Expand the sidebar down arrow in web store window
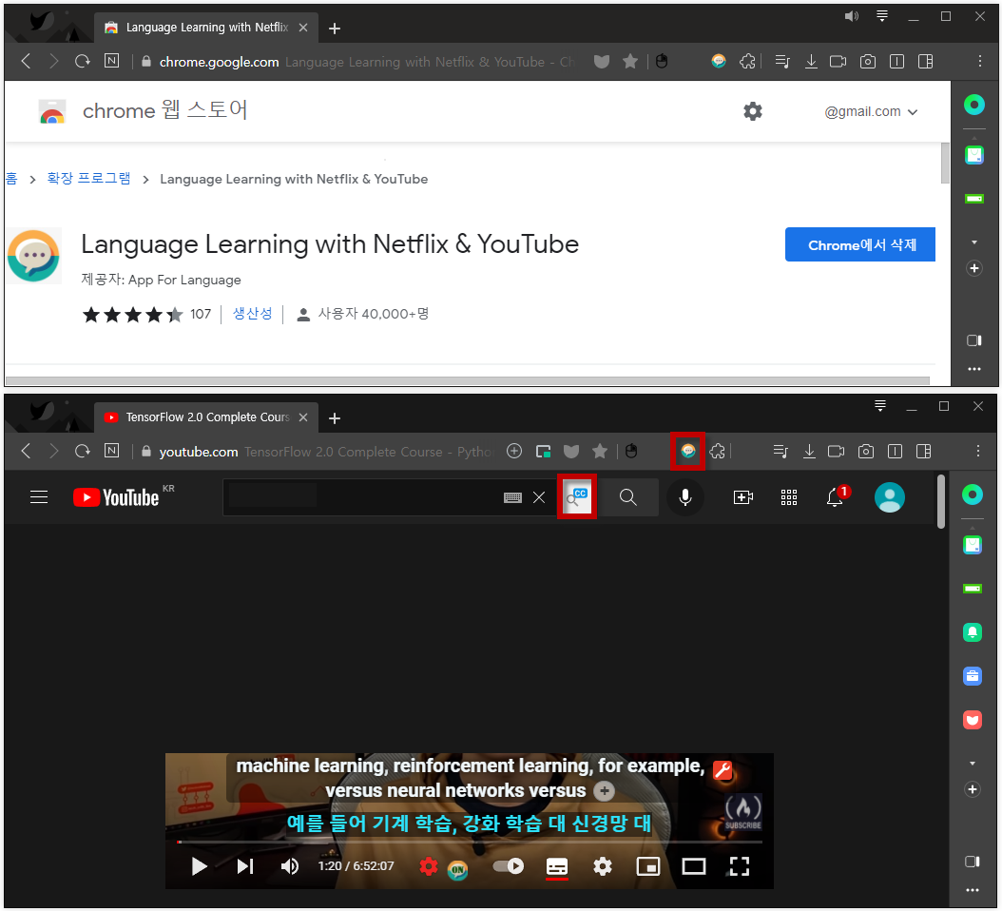Image resolution: width=1002 pixels, height=911 pixels. tap(974, 242)
